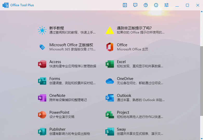
Task: Click the green Excel app icon
Action: pos(110,64)
